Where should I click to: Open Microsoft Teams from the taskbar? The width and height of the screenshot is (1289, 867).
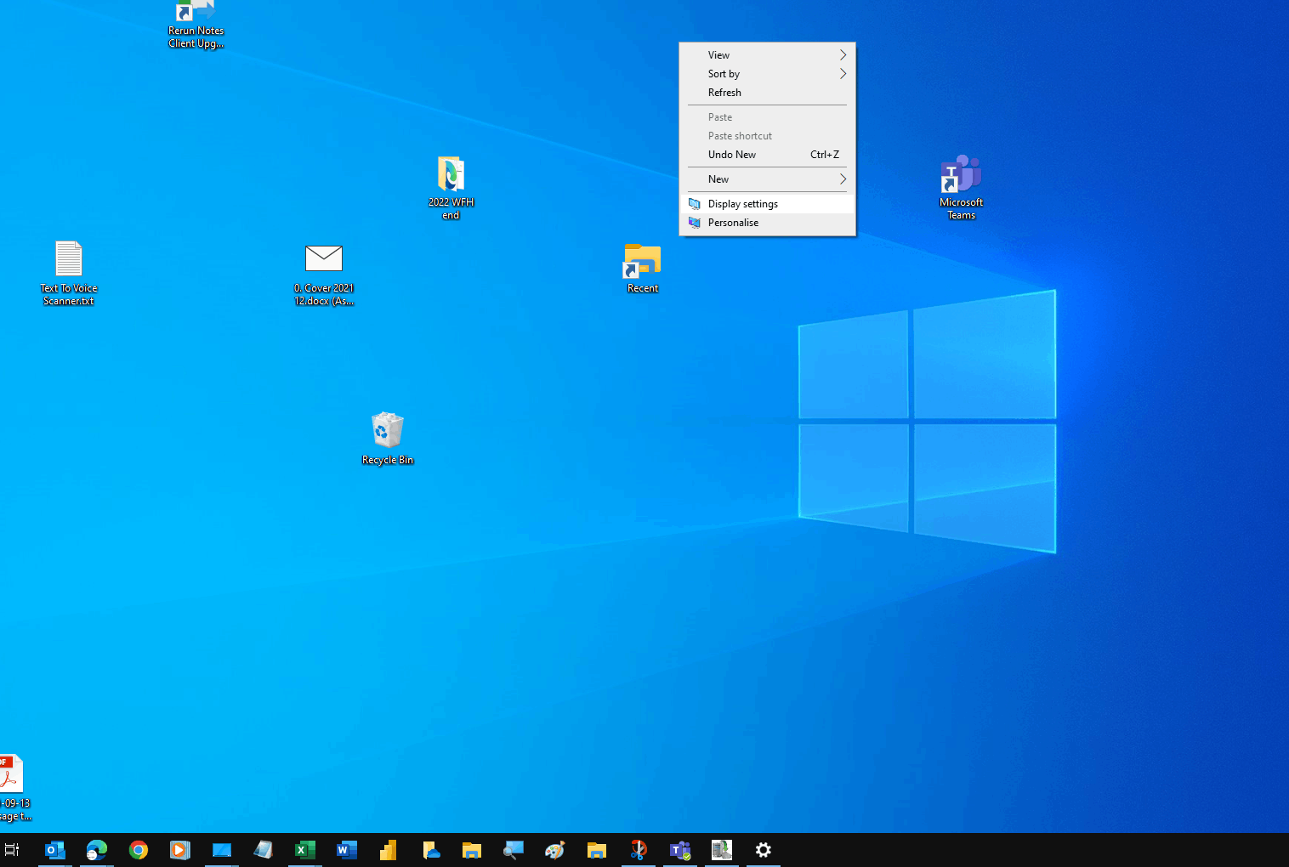tap(680, 850)
